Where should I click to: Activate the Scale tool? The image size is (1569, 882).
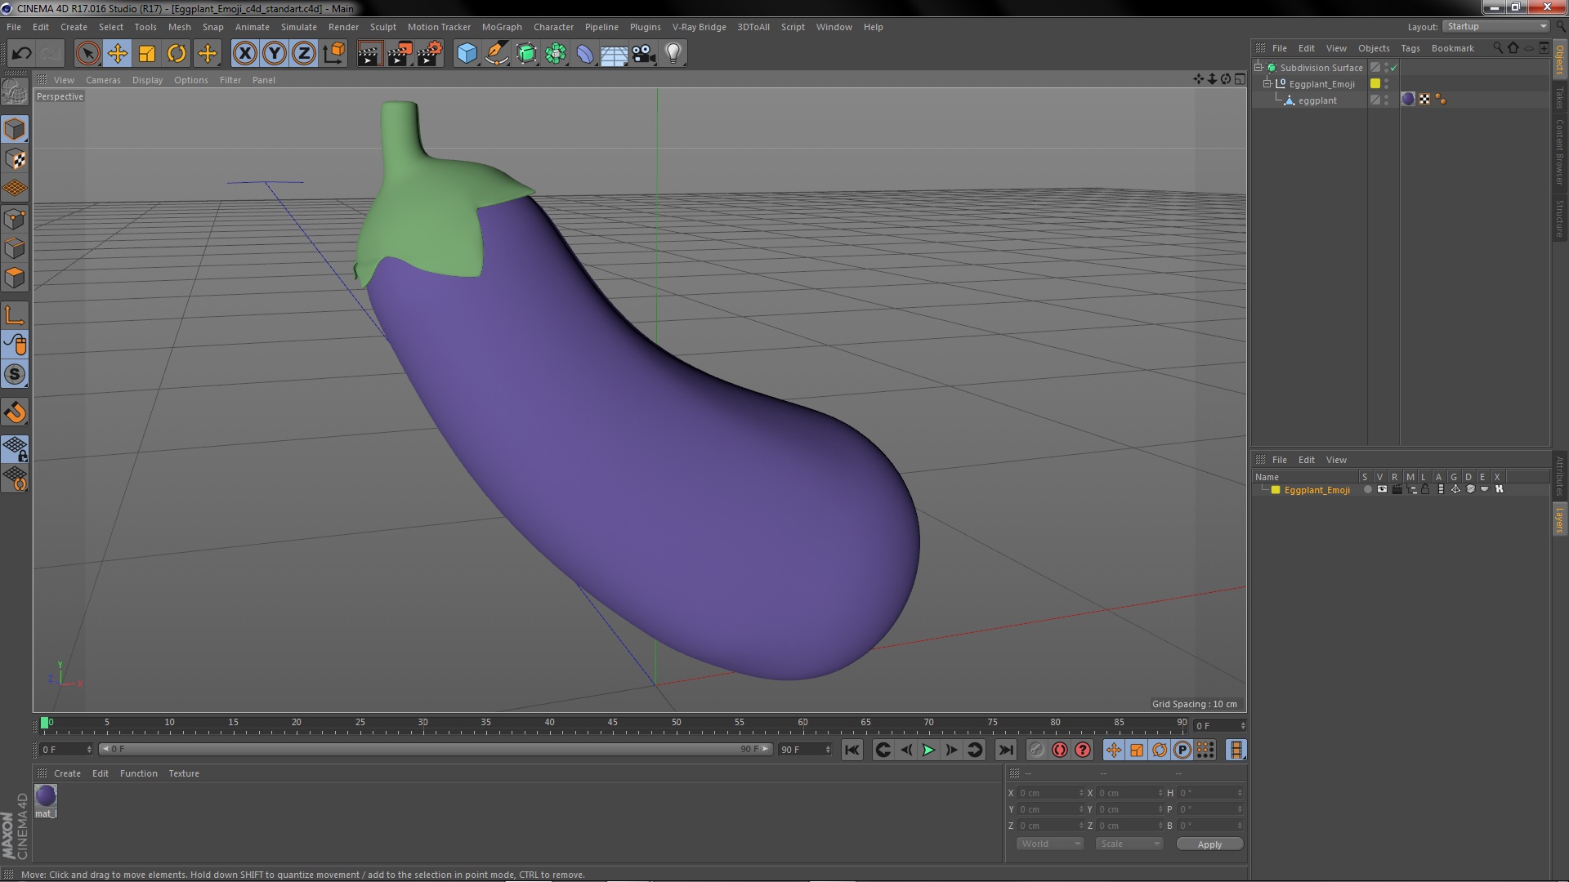[147, 54]
